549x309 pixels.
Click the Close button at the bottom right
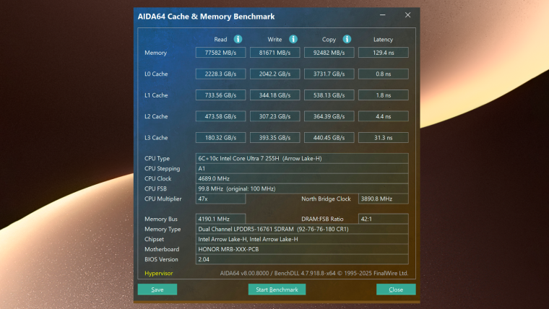click(396, 290)
